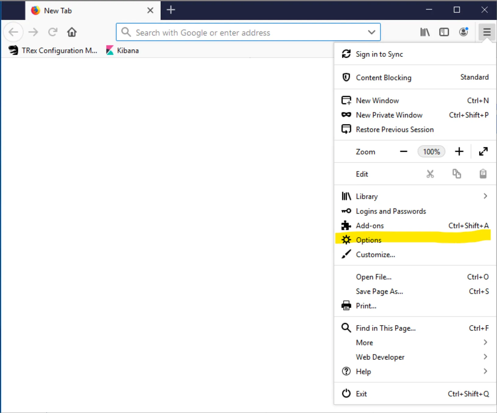Close the New Tab tab
497x413 pixels.
150,10
